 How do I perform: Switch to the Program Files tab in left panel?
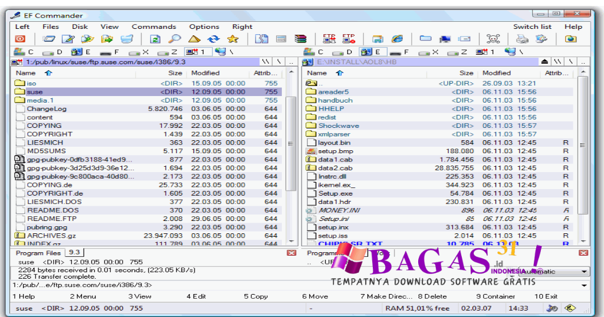[x=38, y=253]
